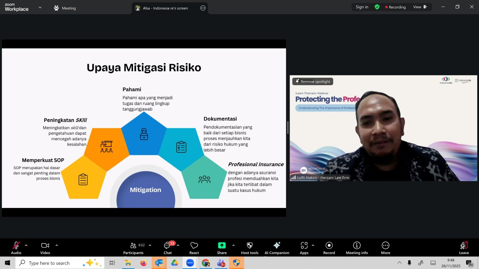The image size is (479, 269).
Task: Open the View layout dropdown
Action: pos(420,7)
